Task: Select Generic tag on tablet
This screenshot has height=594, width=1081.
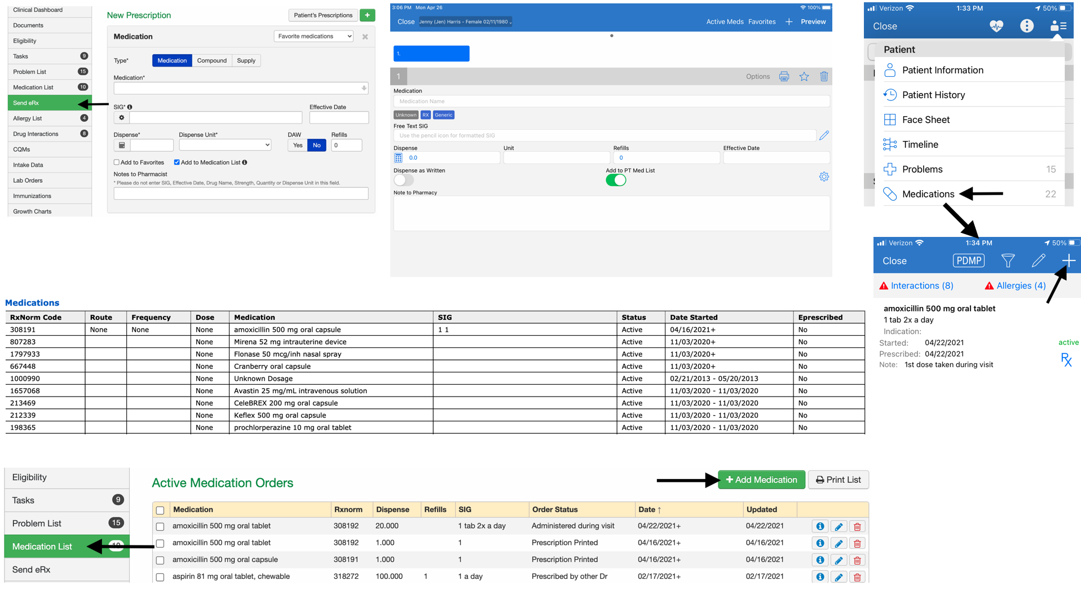Action: pyautogui.click(x=443, y=115)
